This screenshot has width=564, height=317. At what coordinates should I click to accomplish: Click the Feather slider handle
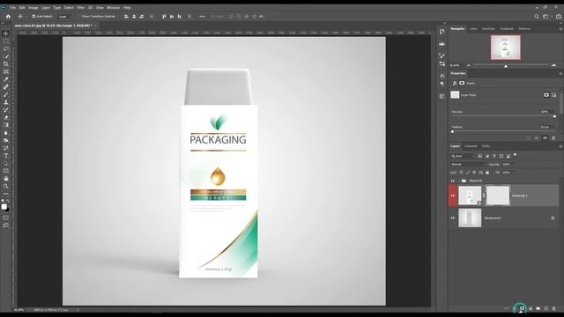click(x=452, y=131)
